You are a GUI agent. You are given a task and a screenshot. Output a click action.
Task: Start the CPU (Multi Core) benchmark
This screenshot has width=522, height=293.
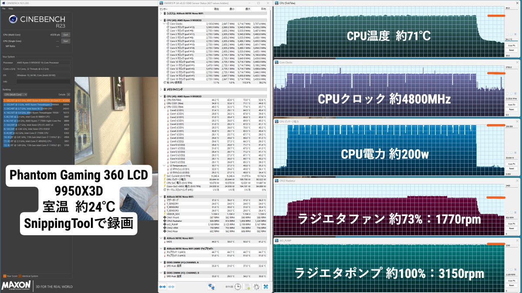(65, 35)
